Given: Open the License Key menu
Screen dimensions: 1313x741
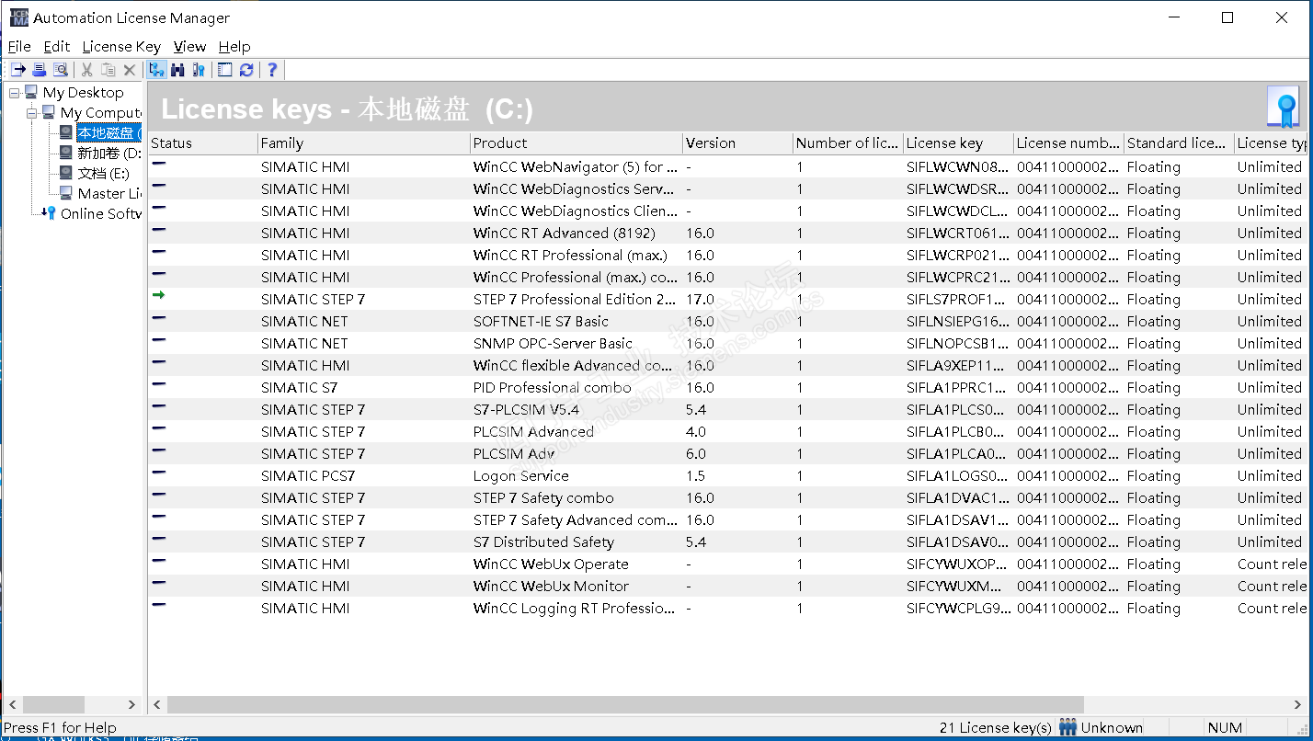Looking at the screenshot, I should coord(121,46).
